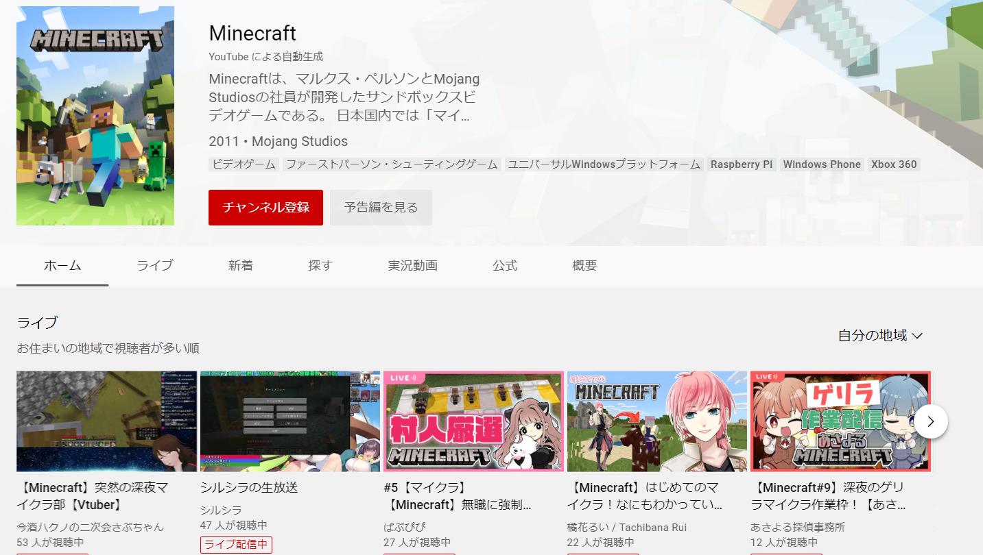
Task: Click the 47 人が視聴中 viewer count
Action: [x=234, y=526]
